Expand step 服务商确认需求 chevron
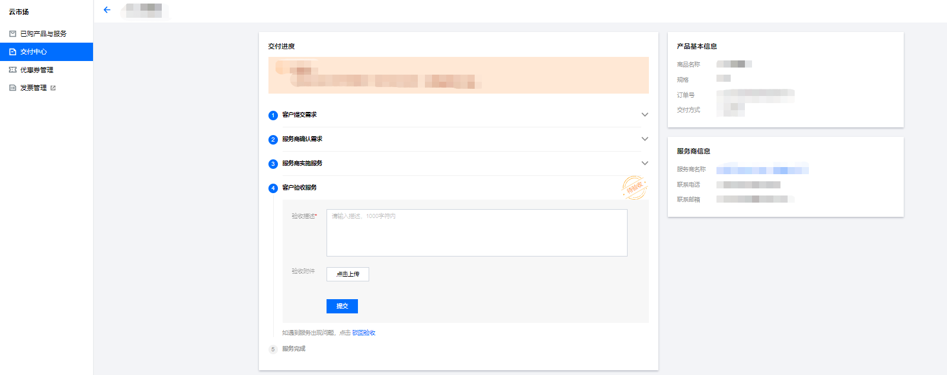 click(645, 139)
